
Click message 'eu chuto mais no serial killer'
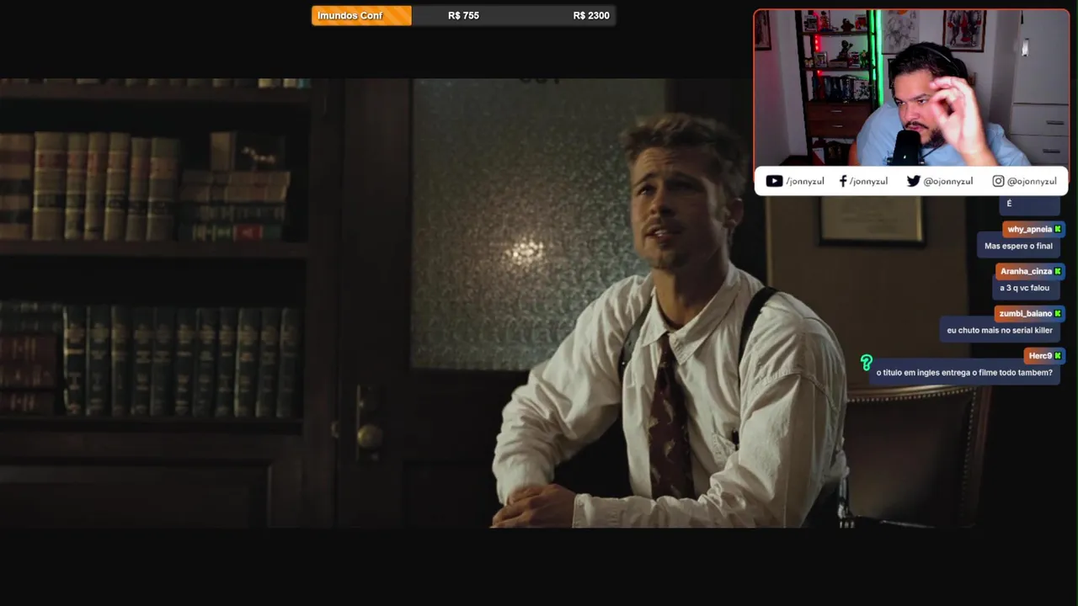pyautogui.click(x=1000, y=330)
